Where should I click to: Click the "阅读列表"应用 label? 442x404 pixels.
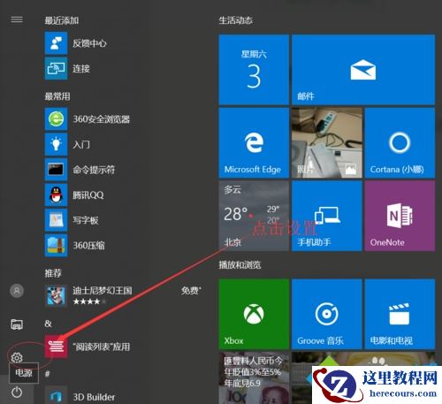[102, 347]
